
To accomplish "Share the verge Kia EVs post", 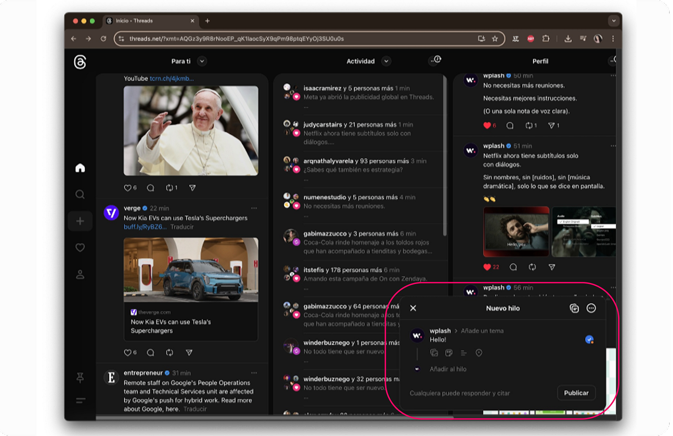I will pyautogui.click(x=189, y=352).
